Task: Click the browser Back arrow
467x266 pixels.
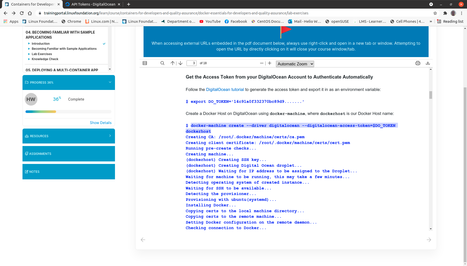Action: click(6, 13)
